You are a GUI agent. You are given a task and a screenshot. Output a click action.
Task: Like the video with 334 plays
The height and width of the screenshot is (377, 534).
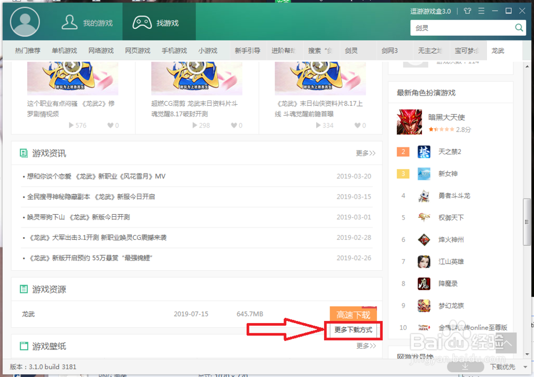(358, 125)
